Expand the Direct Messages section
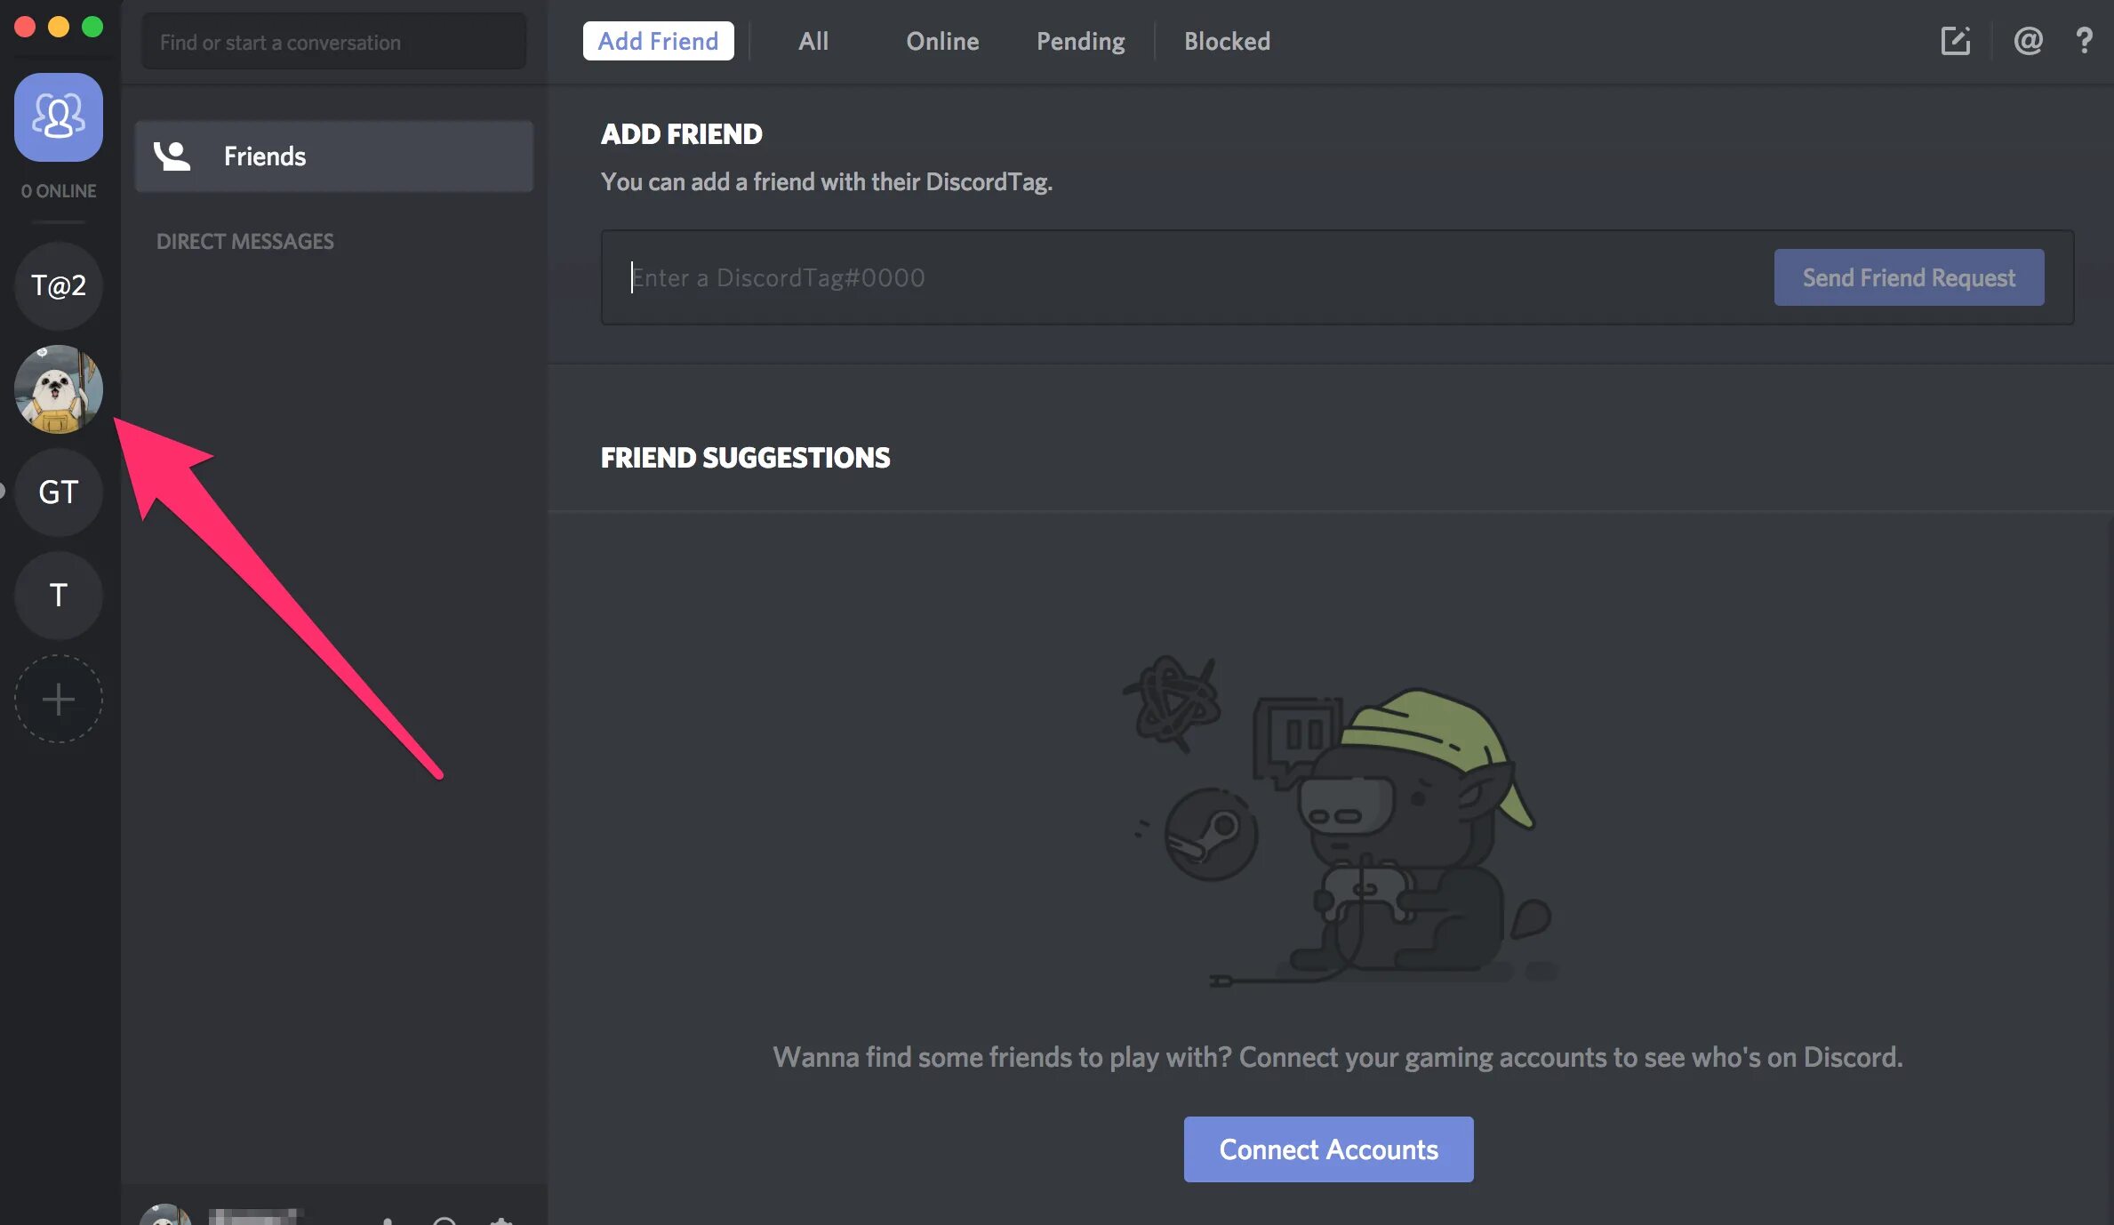2114x1225 pixels. click(245, 239)
